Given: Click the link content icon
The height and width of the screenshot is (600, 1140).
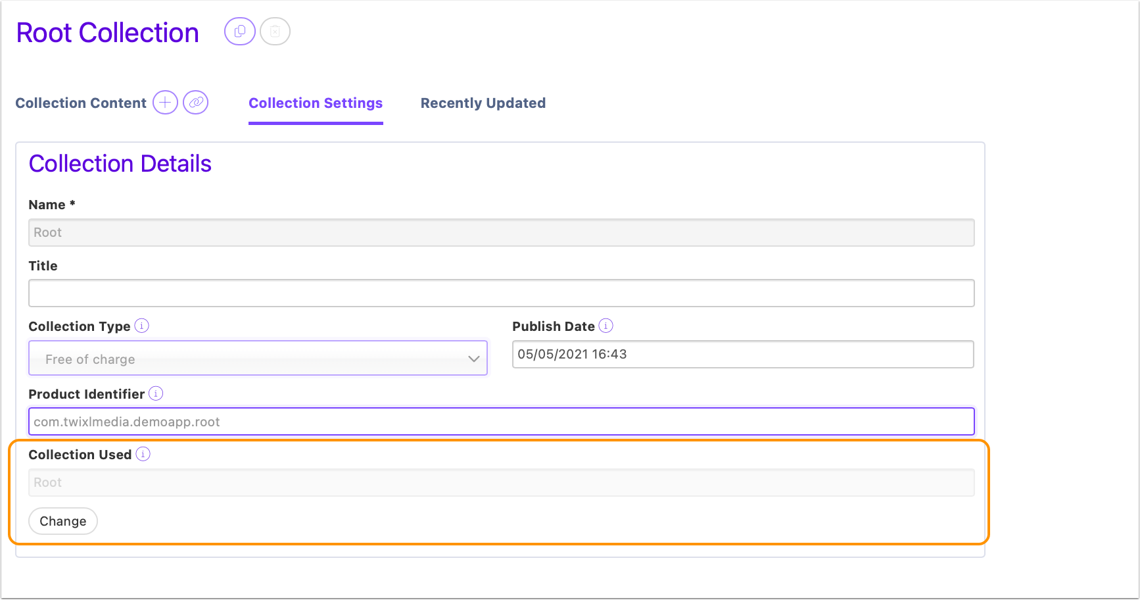Looking at the screenshot, I should coord(196,103).
